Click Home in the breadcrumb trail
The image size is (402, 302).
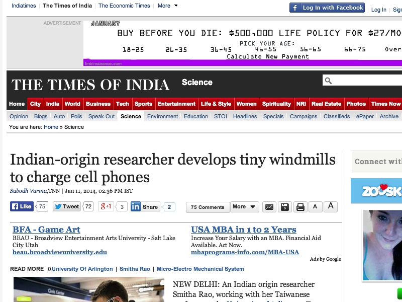[51, 127]
